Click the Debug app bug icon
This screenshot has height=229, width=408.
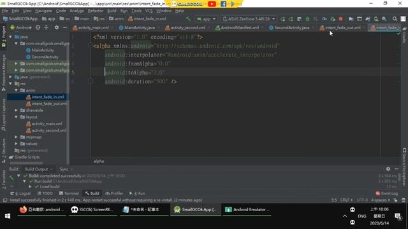307,19
